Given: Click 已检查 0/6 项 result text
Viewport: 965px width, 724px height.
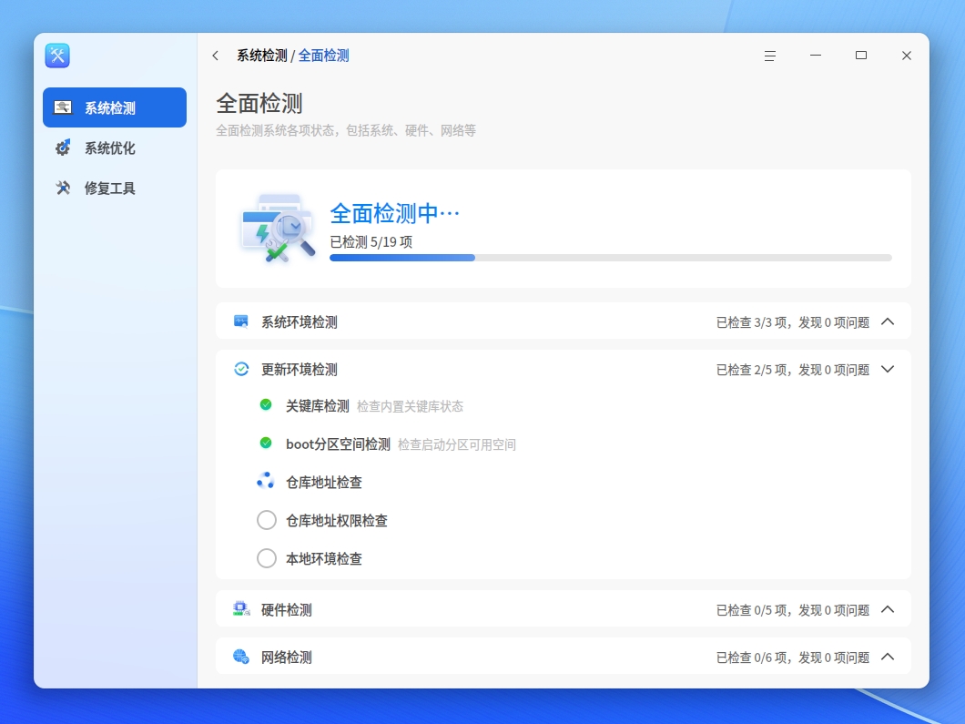Looking at the screenshot, I should point(793,658).
